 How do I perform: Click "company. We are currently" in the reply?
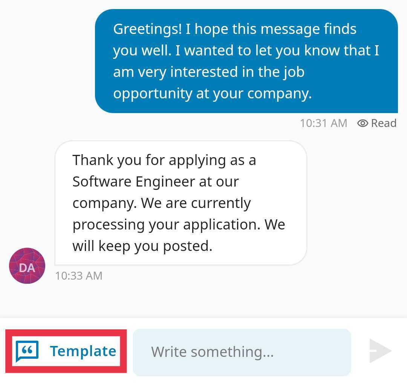pyautogui.click(x=161, y=203)
